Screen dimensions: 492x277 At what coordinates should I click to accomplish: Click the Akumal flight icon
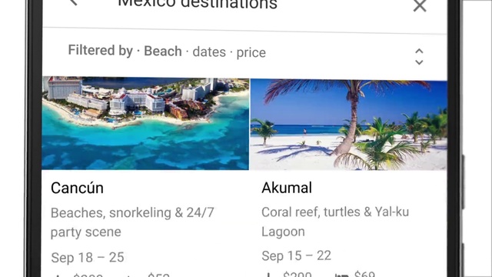coord(268,275)
